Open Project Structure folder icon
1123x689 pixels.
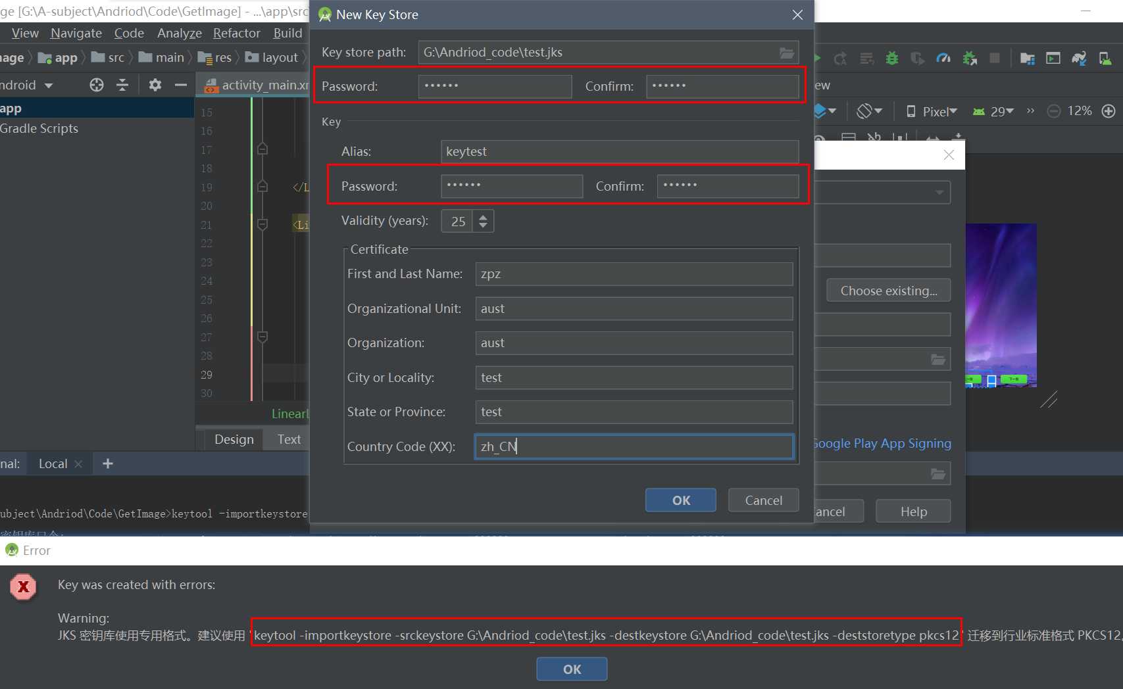[1027, 59]
